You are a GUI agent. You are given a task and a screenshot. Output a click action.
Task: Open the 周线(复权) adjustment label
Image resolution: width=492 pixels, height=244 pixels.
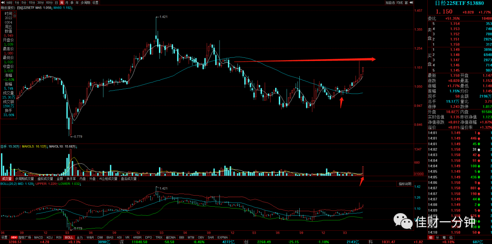click(x=8, y=8)
